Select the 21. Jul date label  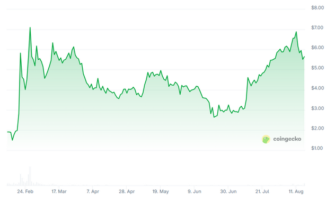(x=262, y=191)
